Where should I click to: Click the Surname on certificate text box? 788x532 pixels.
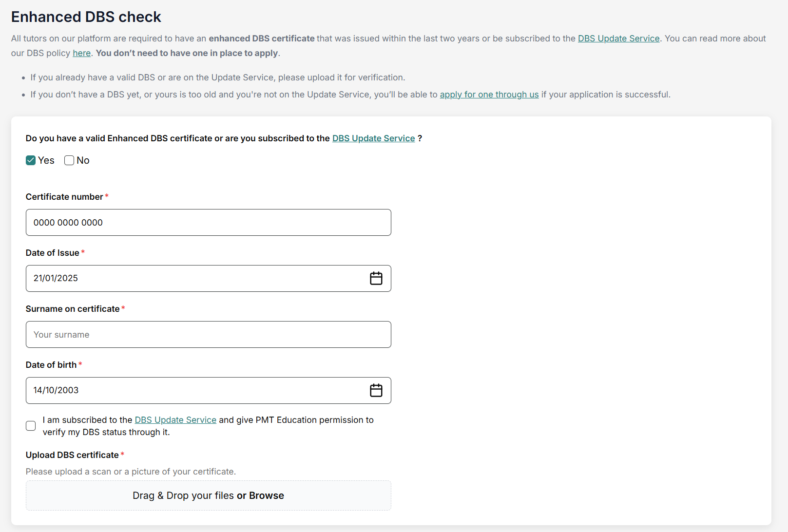(208, 335)
